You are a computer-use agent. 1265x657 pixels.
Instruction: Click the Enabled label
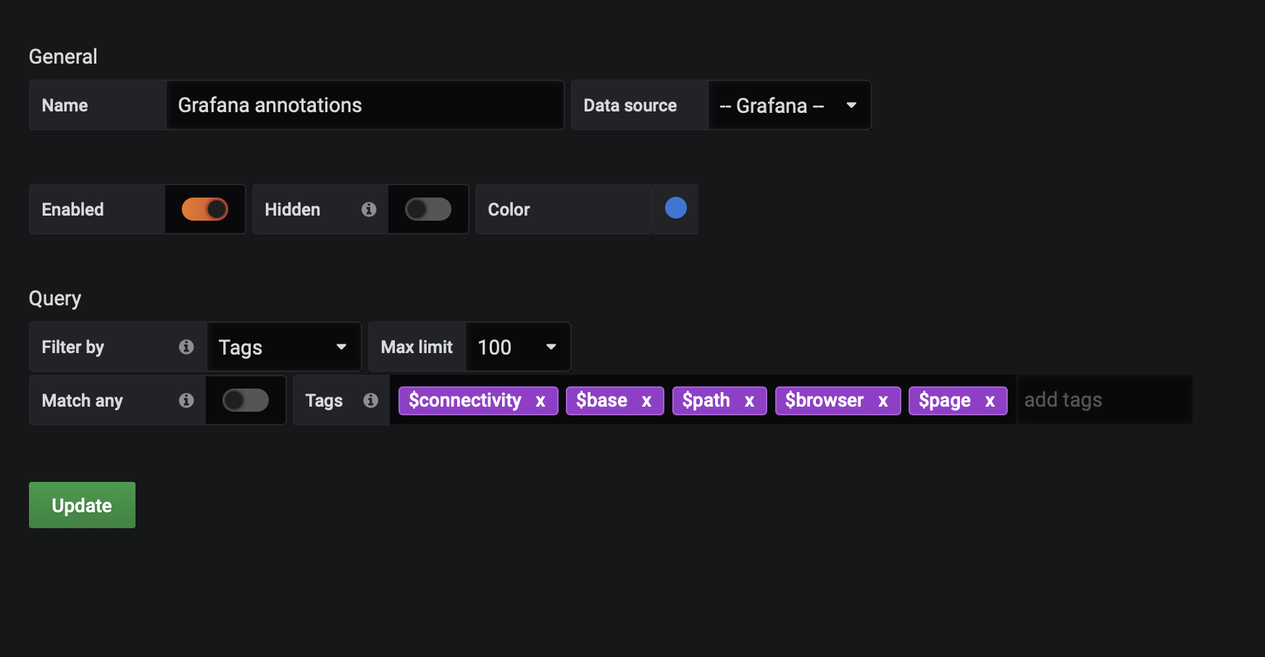point(72,209)
